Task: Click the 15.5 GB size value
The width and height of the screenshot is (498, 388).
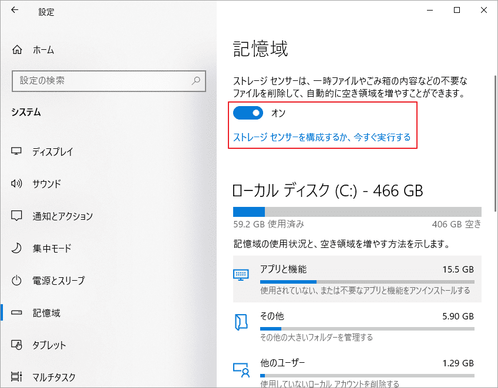Action: 458,270
